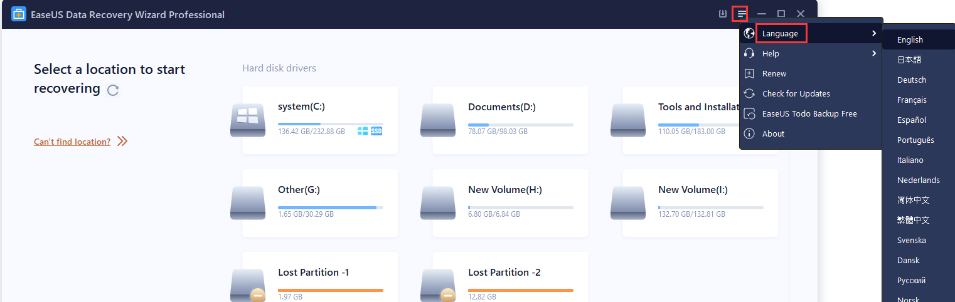955x302 pixels.
Task: Select Deutsch language option
Action: coord(919,80)
